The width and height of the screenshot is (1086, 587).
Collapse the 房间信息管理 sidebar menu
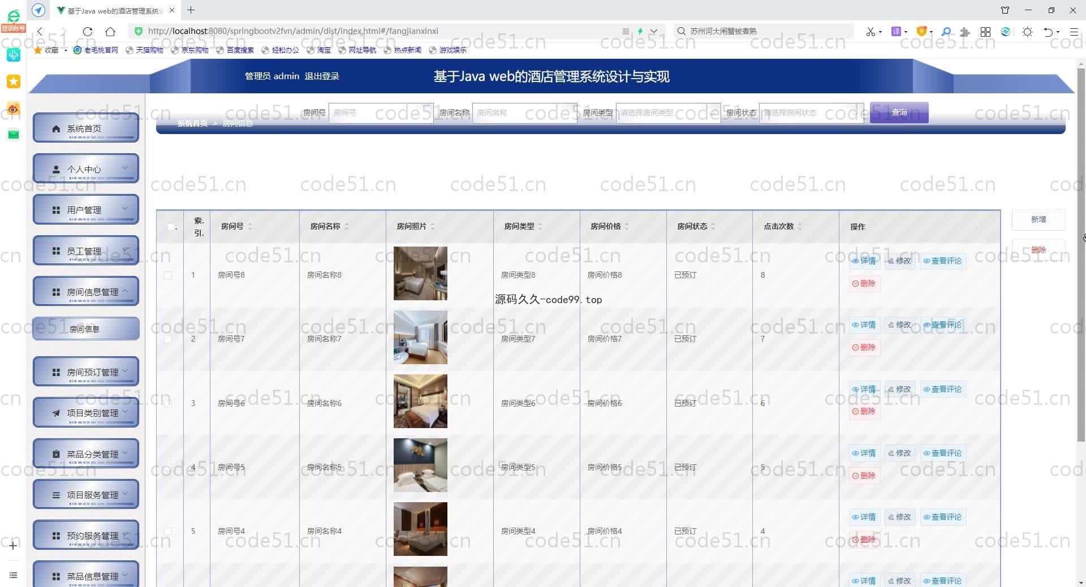(86, 291)
